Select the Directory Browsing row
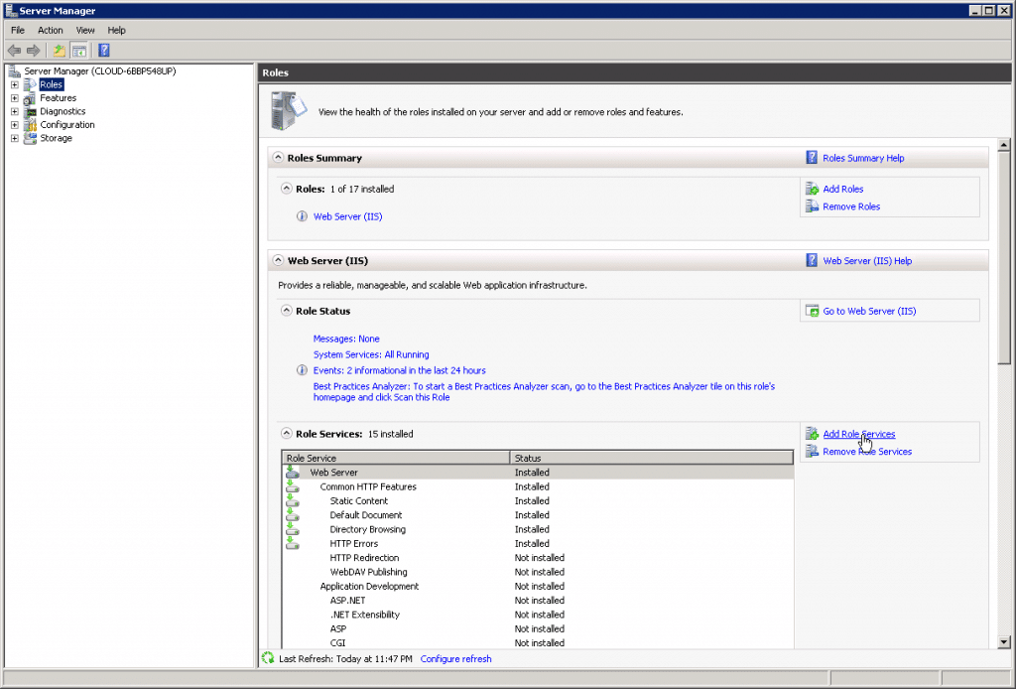Image resolution: width=1016 pixels, height=689 pixels. point(538,529)
